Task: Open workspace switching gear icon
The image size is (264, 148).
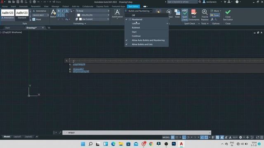Action: tap(240, 137)
